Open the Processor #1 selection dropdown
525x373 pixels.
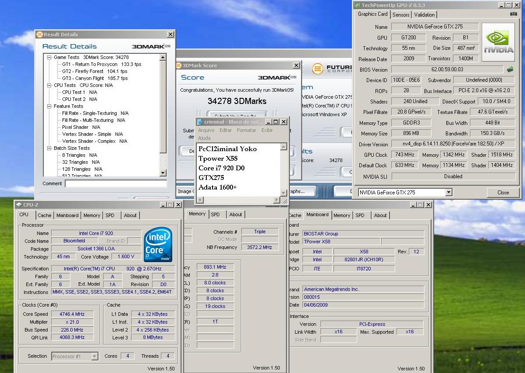click(94, 356)
